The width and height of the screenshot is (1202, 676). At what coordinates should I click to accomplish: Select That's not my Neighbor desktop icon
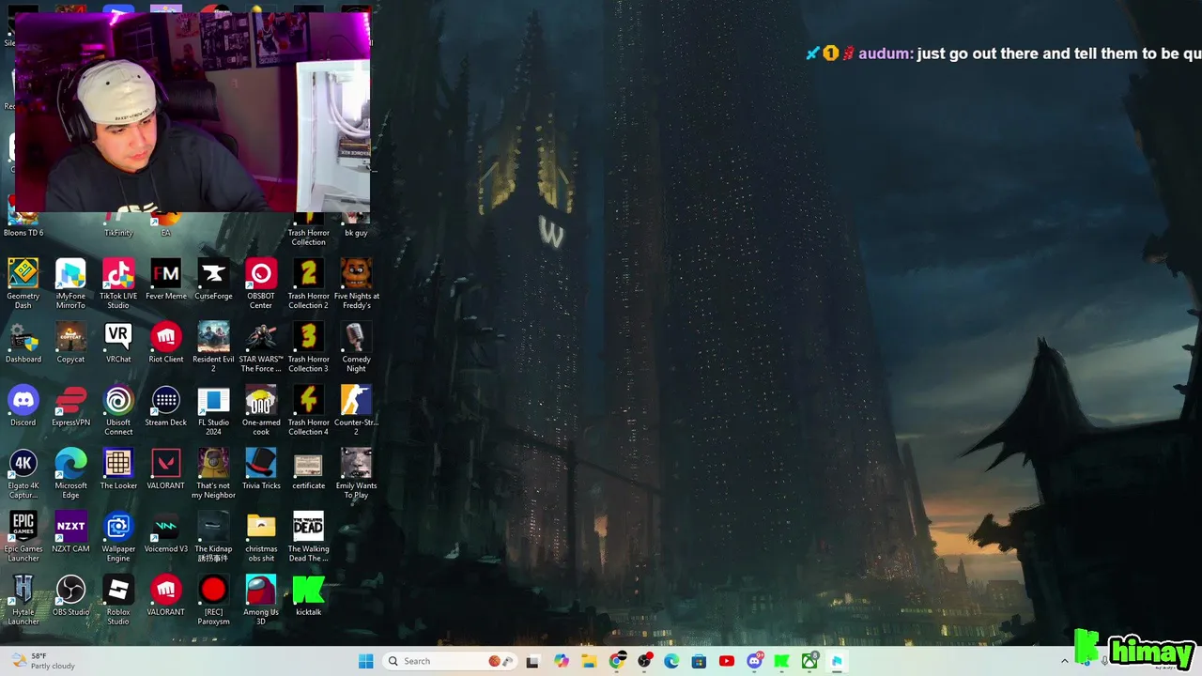click(x=213, y=473)
